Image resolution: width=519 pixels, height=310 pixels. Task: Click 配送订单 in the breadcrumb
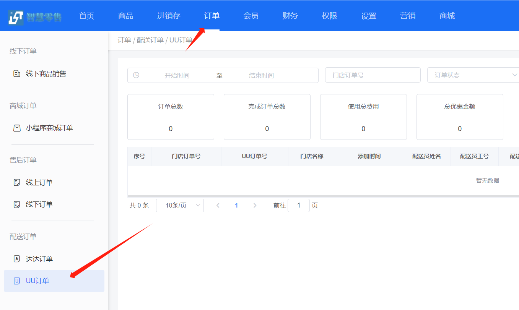(x=150, y=40)
